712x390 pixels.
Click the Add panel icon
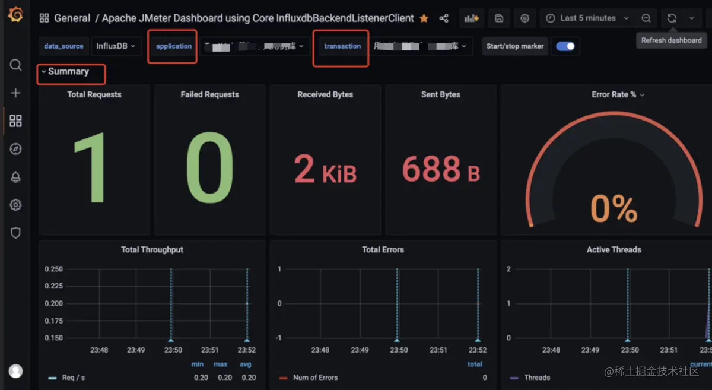point(472,18)
